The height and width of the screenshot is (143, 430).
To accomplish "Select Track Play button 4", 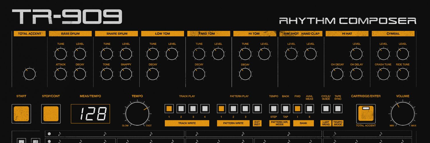I will point(205,109).
